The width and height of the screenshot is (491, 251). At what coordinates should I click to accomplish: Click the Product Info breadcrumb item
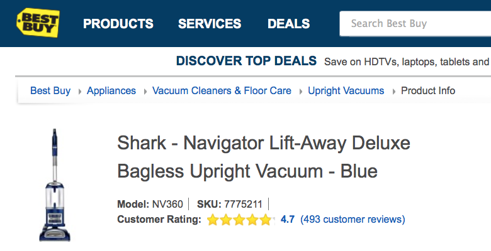coord(428,90)
